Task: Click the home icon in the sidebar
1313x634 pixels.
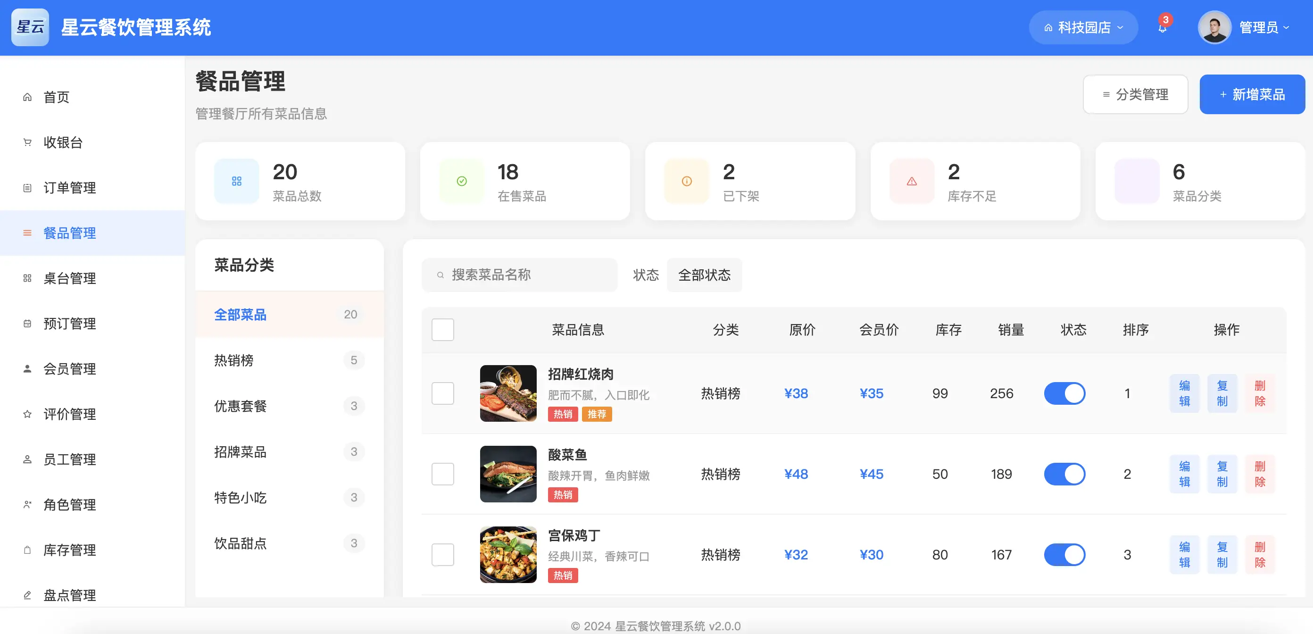Action: click(27, 97)
